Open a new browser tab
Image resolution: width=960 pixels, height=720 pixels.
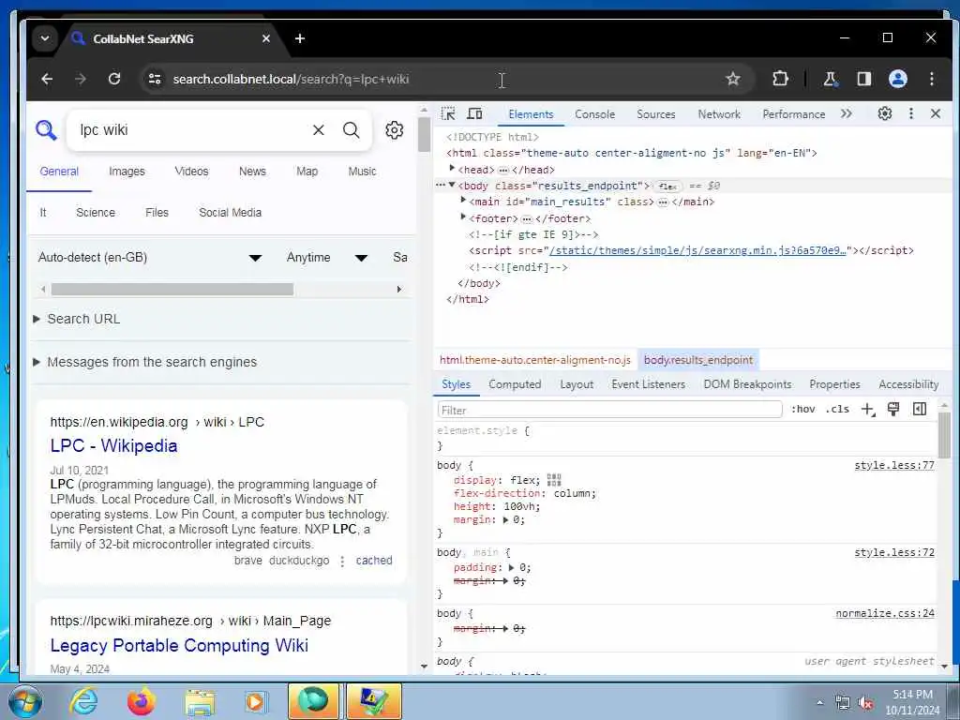tap(300, 38)
